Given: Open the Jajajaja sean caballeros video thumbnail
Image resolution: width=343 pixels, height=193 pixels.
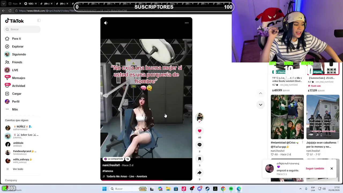Looking at the screenshot, I should [323, 117].
